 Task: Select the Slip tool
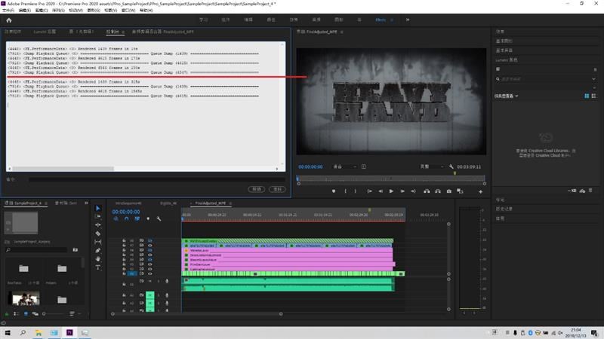(x=98, y=242)
